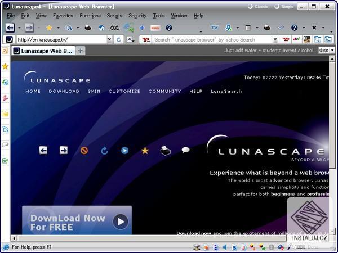338x253 pixels.
Task: Click the blue checkmark toolbar icon
Action: (281, 28)
